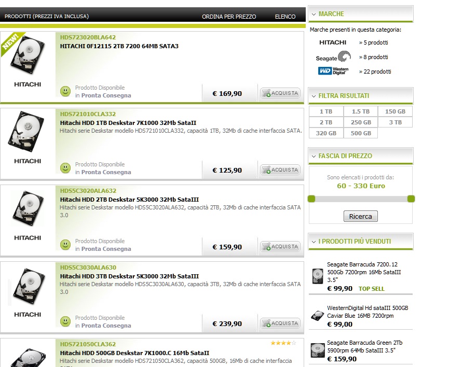
Task: Collapse I PRODOTTI PIÙ VENDUTI panel chevron
Action: click(314, 242)
